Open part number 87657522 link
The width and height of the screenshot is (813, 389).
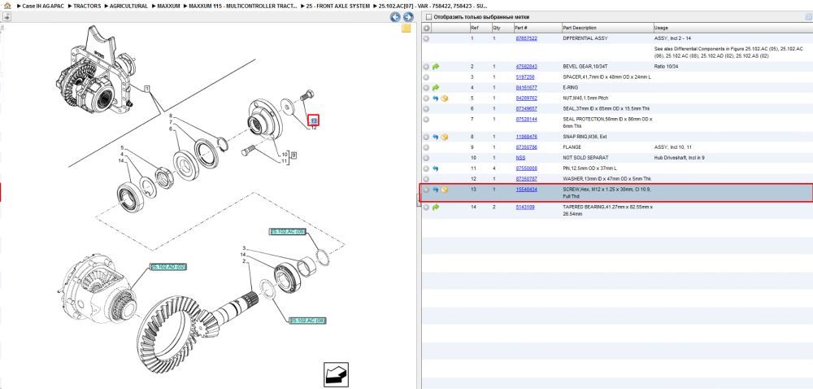tap(526, 38)
